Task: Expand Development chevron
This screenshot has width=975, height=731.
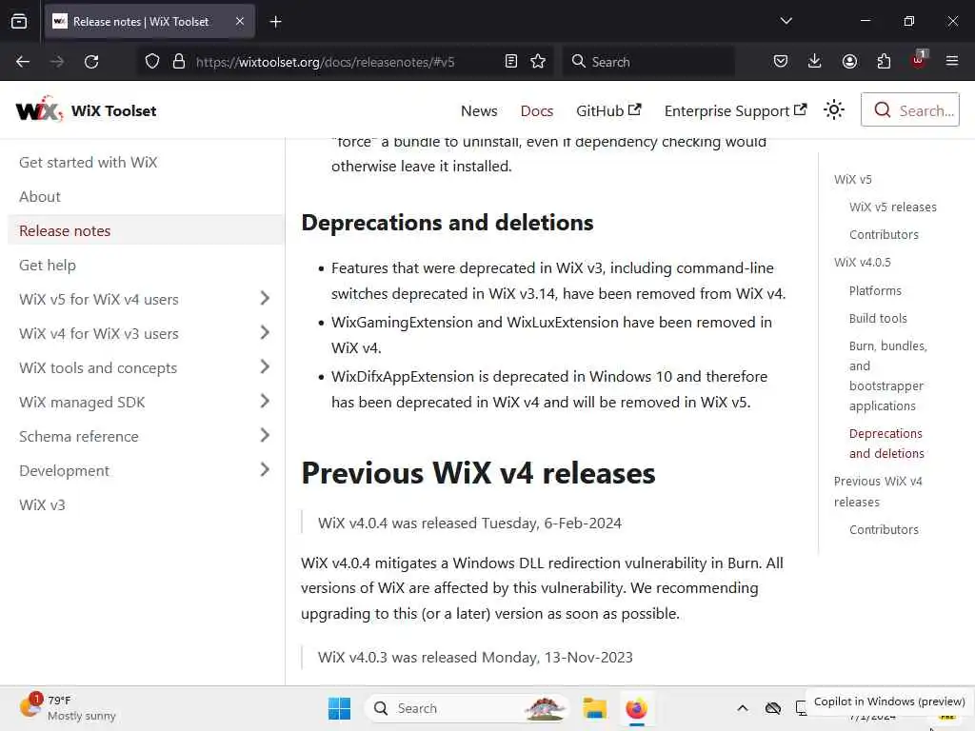Action: point(265,469)
